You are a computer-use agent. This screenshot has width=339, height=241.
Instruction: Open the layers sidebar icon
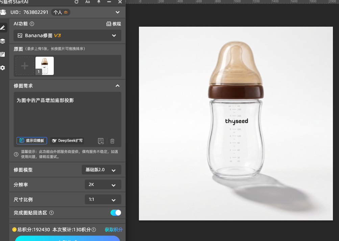pyautogui.click(x=3, y=41)
